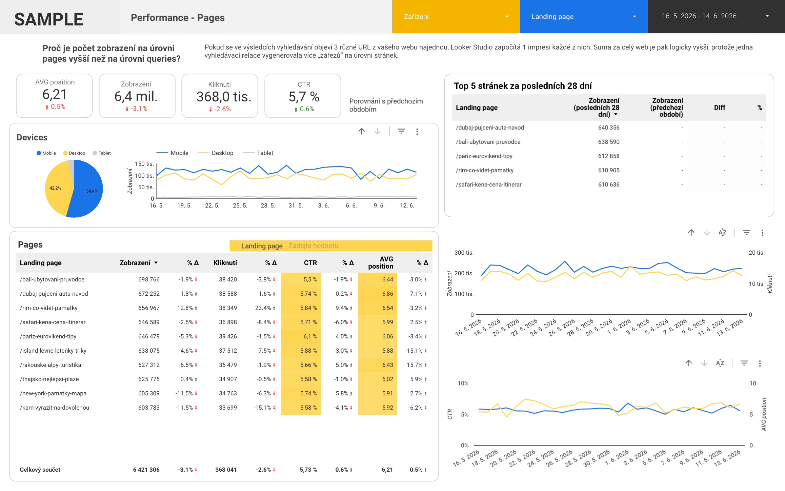Image resolution: width=785 pixels, height=491 pixels.
Task: Click /island-levne-letenky-triky row in Pages table
Action: [224, 351]
